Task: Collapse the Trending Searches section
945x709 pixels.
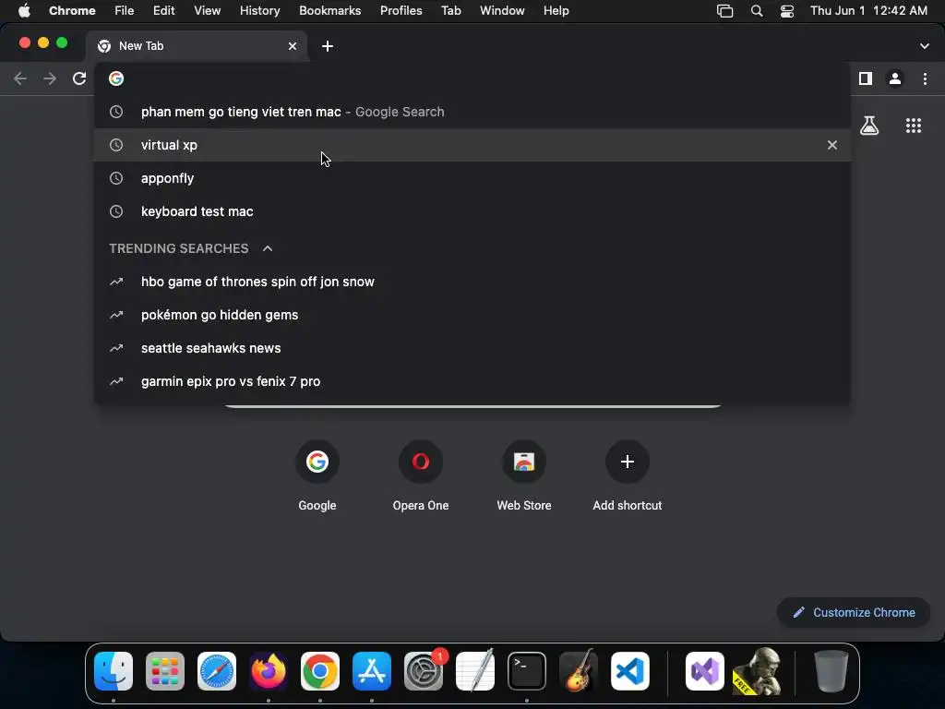Action: pyautogui.click(x=268, y=248)
